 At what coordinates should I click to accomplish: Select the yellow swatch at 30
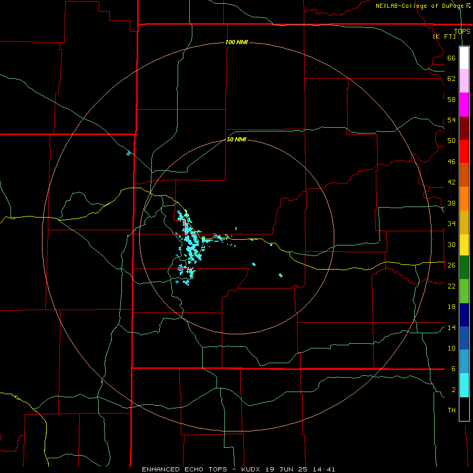[x=464, y=245]
